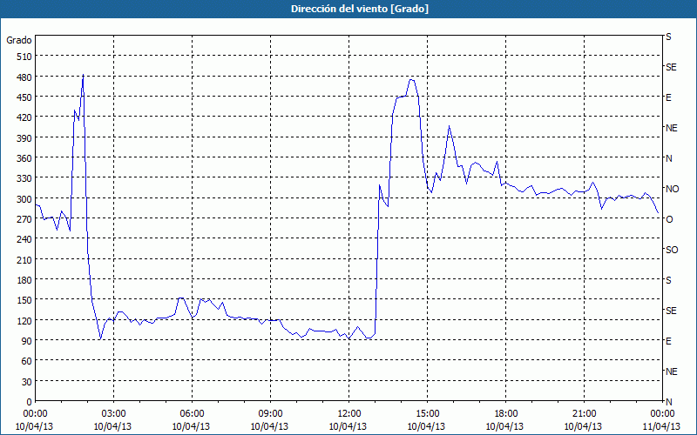Screen dimensions: 697x435
Task: Click the 11/04/13 date label
Action: tap(661, 426)
